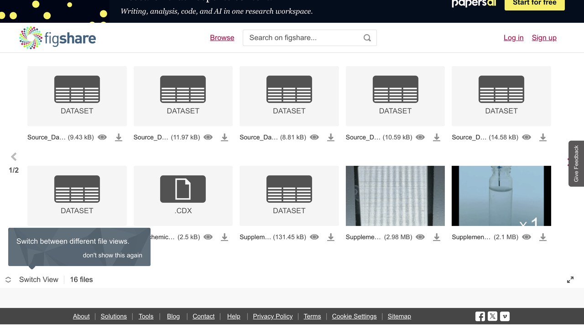Viewport: 584px width, 328px height.
Task: Open the Privacy Policy footer link
Action: click(x=273, y=316)
